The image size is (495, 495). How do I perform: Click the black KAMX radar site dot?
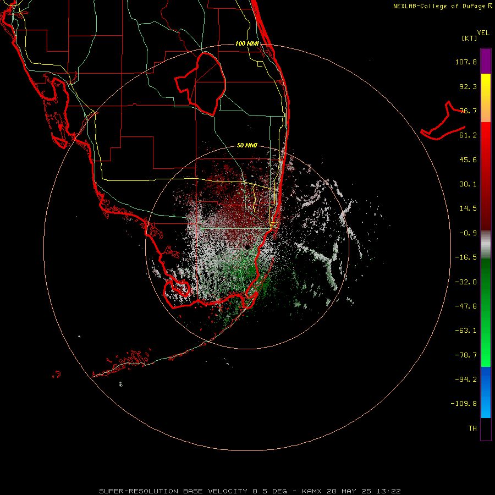point(247,247)
